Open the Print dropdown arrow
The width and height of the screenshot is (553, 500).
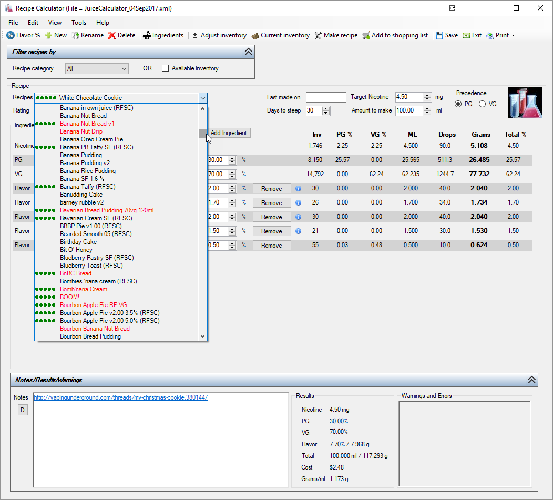click(x=513, y=35)
